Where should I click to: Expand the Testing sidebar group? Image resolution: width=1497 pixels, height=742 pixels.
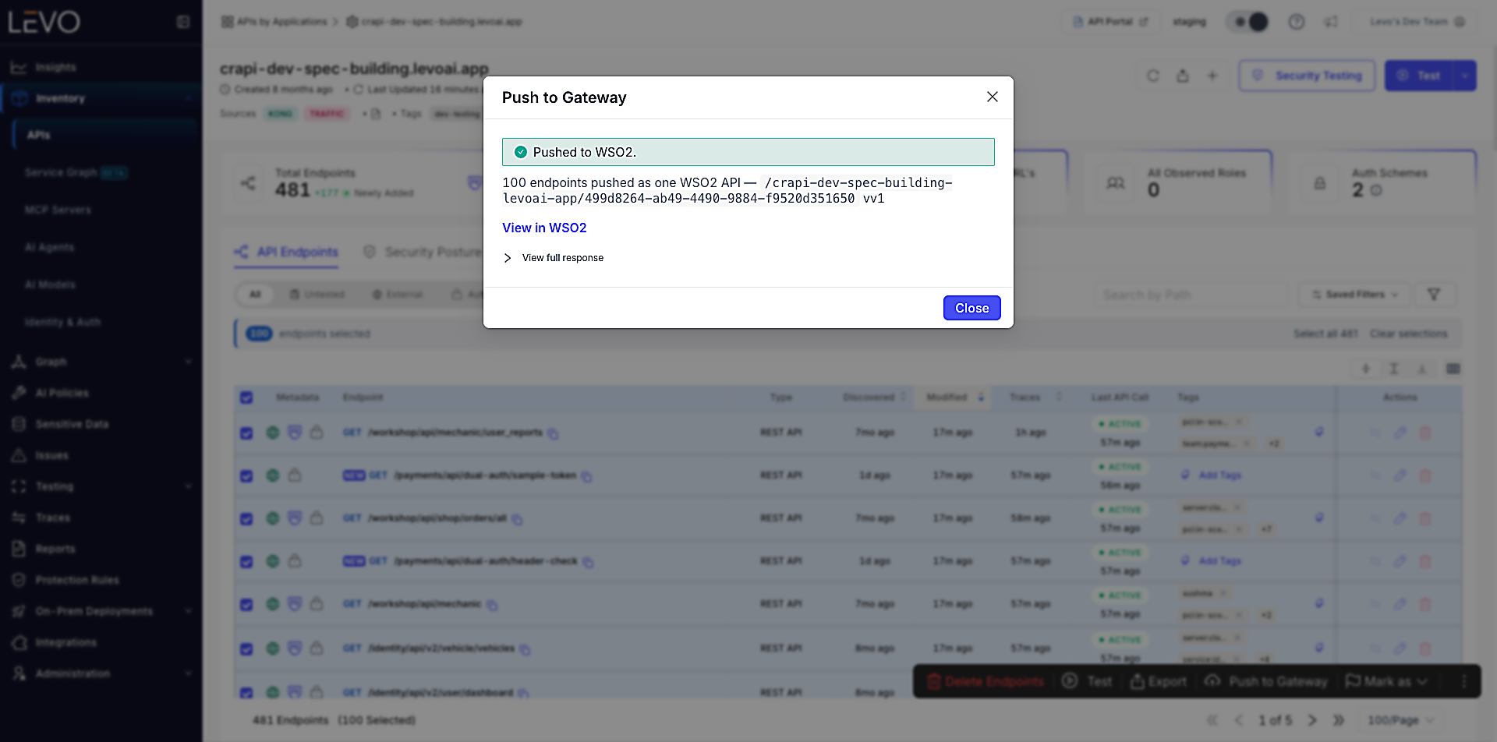pos(188,486)
